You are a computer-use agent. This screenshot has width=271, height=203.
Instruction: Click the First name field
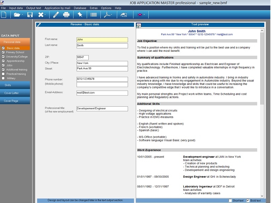click(102, 40)
